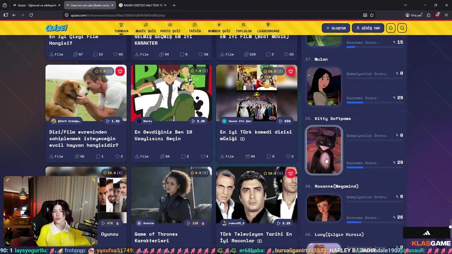Image resolution: width=452 pixels, height=254 pixels.
Task: Open notifications bell icon
Action: 391,28
